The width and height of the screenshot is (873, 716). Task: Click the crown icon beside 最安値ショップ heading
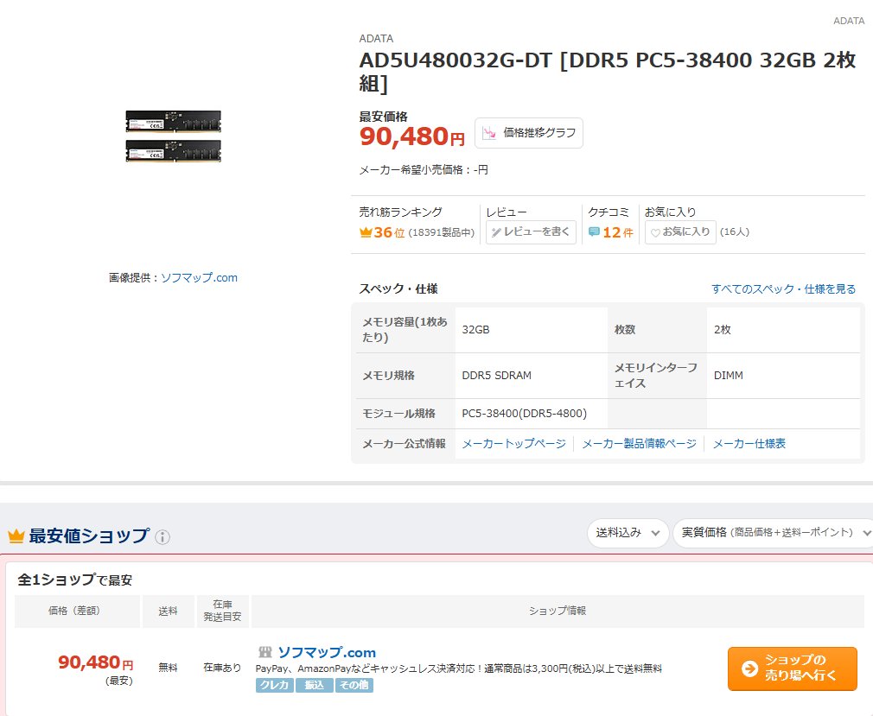16,536
